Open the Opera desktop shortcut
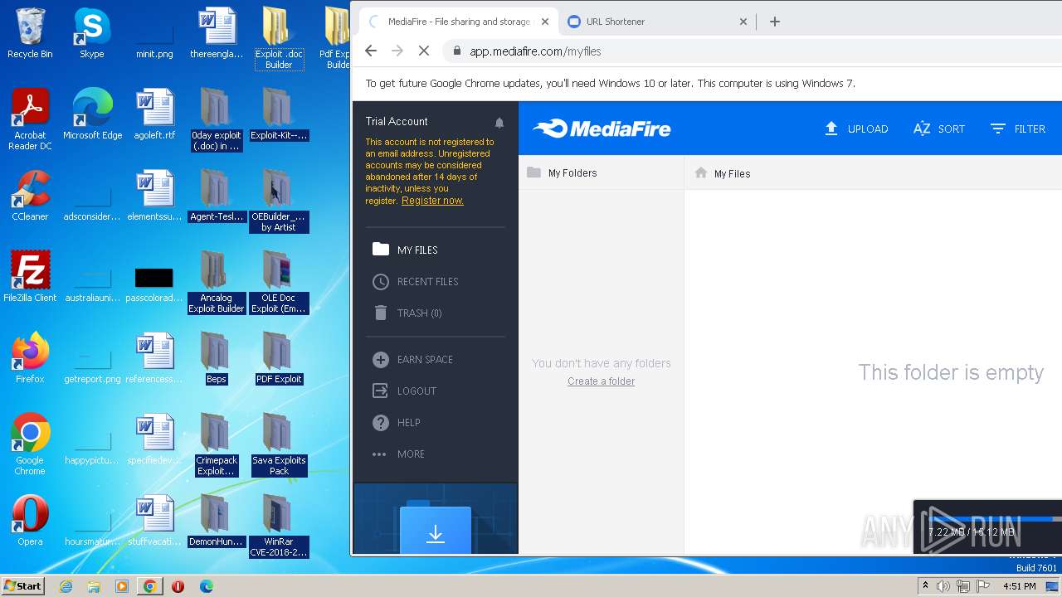The height and width of the screenshot is (597, 1062). click(30, 521)
